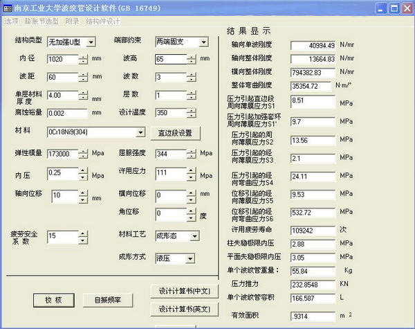Decrease 疲劳安全系数 with the down arrow
This screenshot has width=415, height=329.
click(83, 240)
